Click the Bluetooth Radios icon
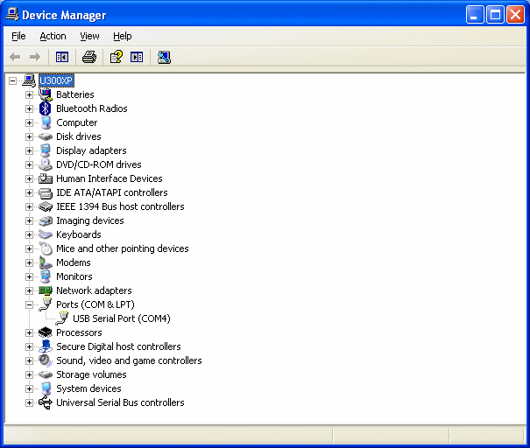Screen dimensions: 530x448 point(46,108)
